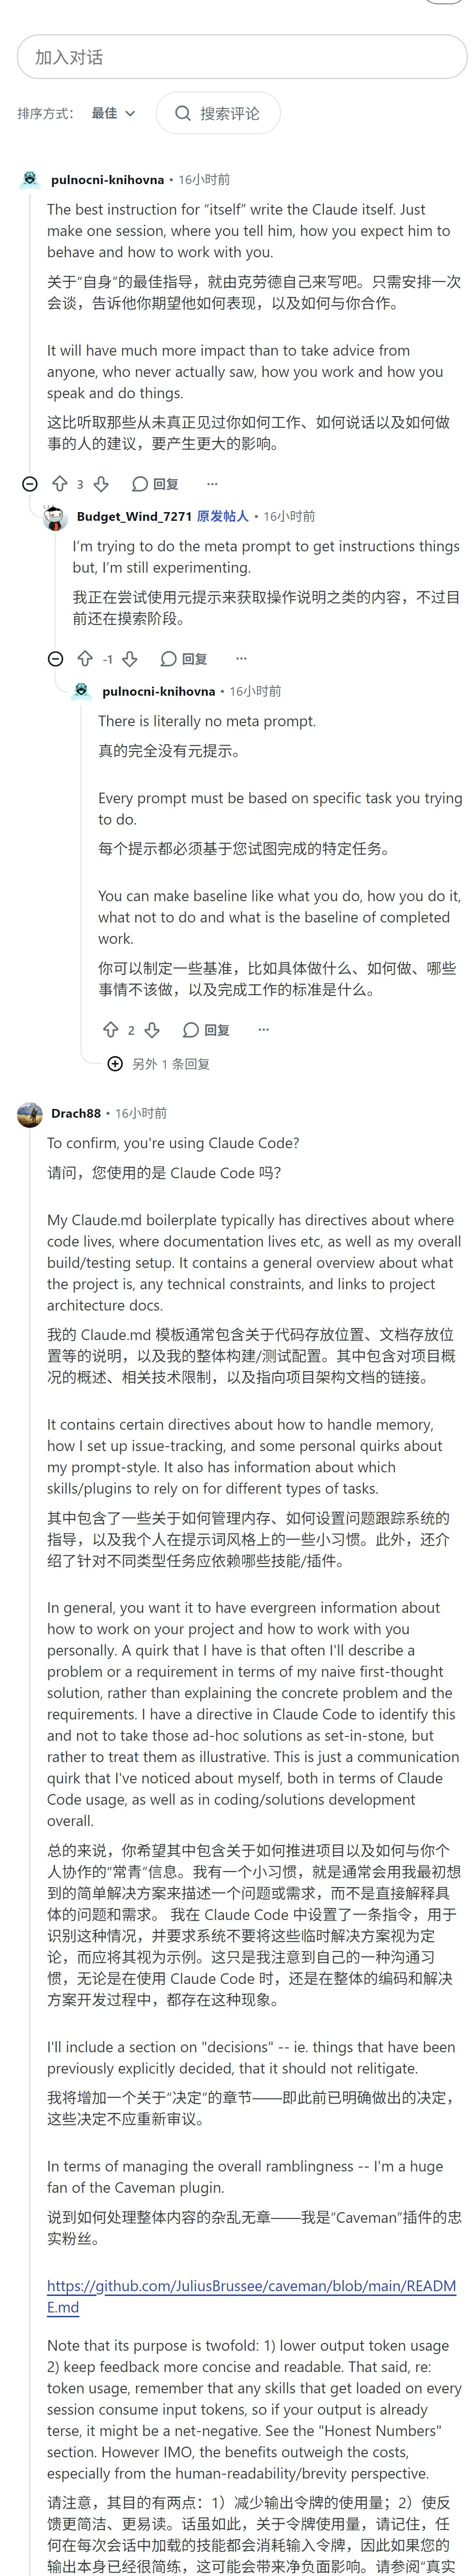
Task: Downvote pulnocni-knihovna's top comment
Action: coord(101,484)
